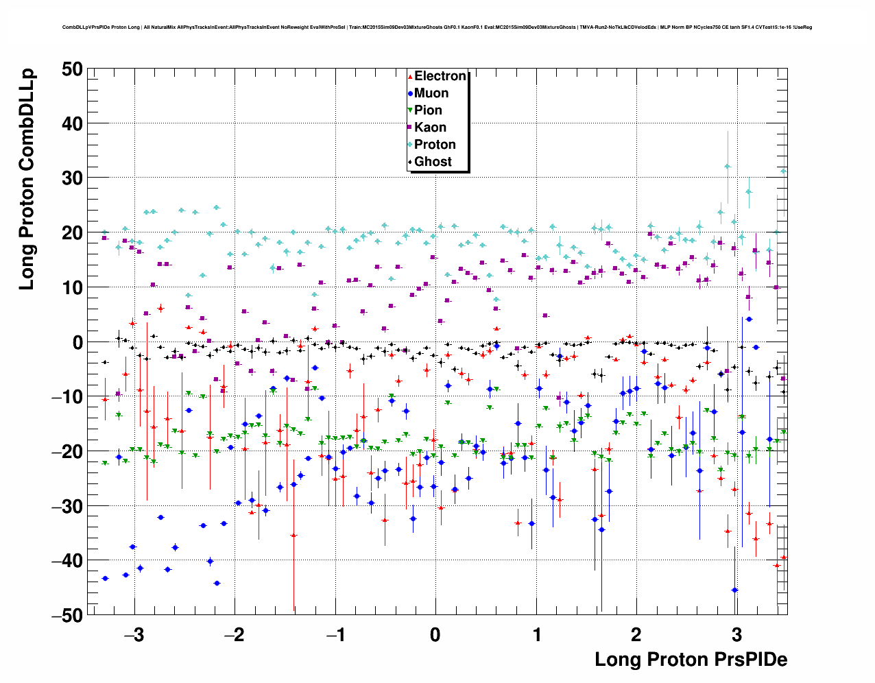Click the X-axis label −3

133,635
